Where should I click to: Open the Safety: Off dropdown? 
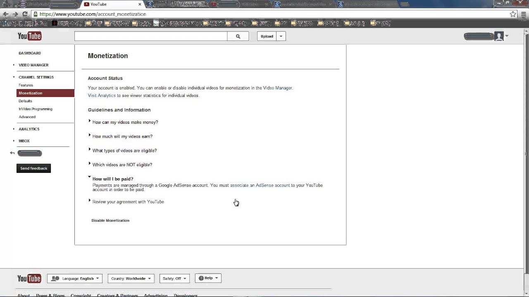[174, 278]
